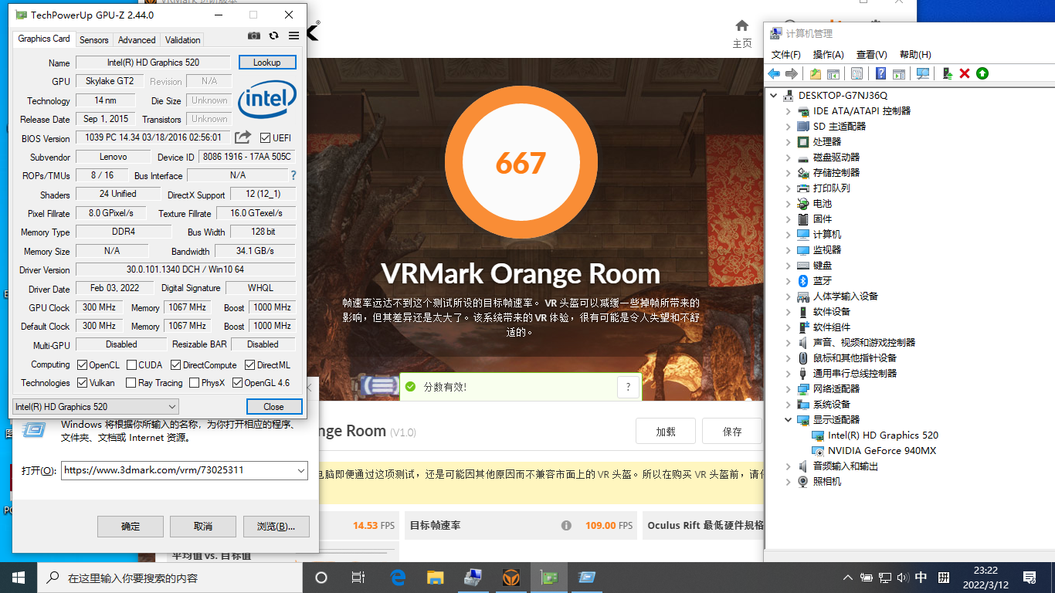Expand the 蓝牙 node
The width and height of the screenshot is (1055, 593).
(788, 281)
